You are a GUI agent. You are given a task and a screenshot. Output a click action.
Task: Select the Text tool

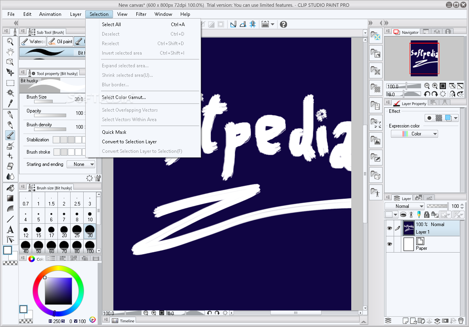pyautogui.click(x=10, y=229)
